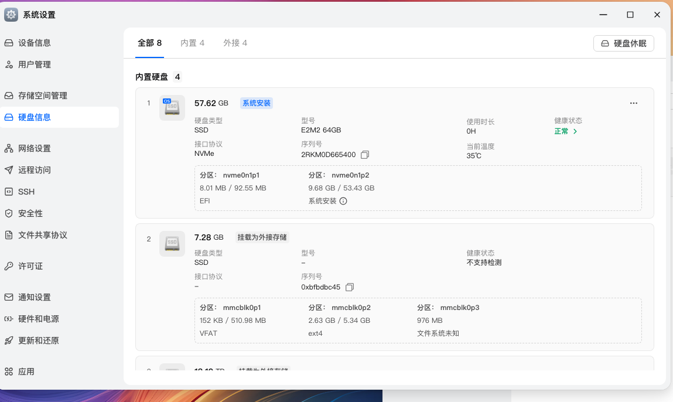Screen dimensions: 673x402
Task: Click 挂载为外接存储 label on disk 2
Action: pos(262,237)
